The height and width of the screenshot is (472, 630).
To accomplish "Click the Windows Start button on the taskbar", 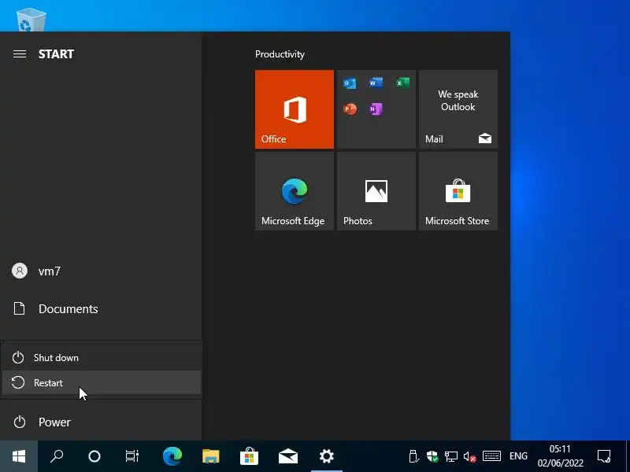I will tap(19, 456).
